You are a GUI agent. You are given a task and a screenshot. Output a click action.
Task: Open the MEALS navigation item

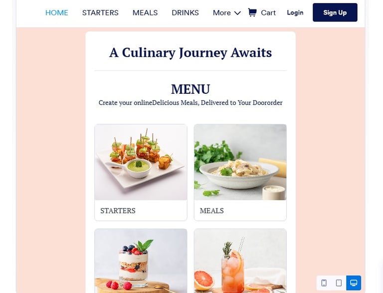point(145,12)
